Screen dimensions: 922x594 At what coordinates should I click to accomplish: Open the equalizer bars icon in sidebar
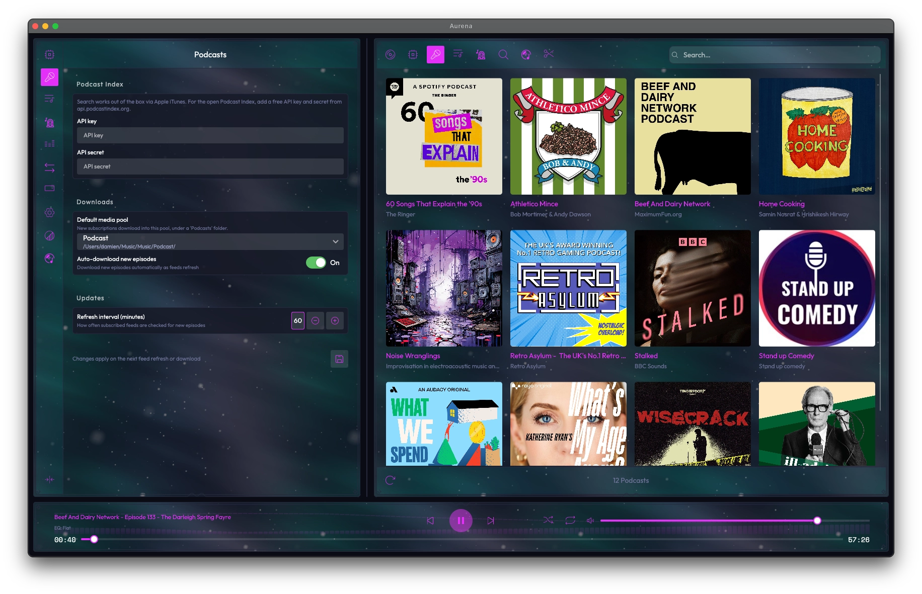coord(49,144)
